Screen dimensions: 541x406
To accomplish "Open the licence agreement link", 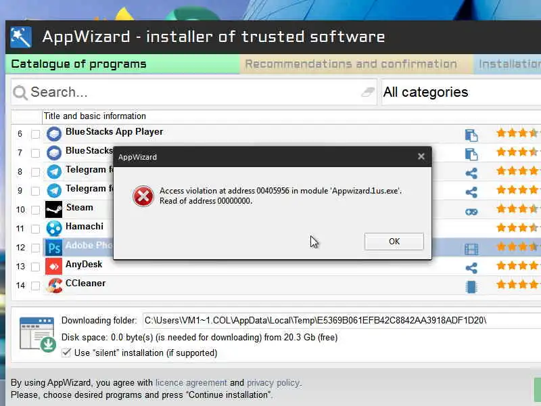I will tap(191, 383).
